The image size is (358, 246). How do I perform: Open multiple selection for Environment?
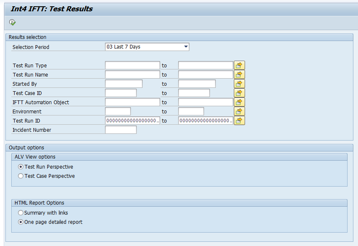239,111
